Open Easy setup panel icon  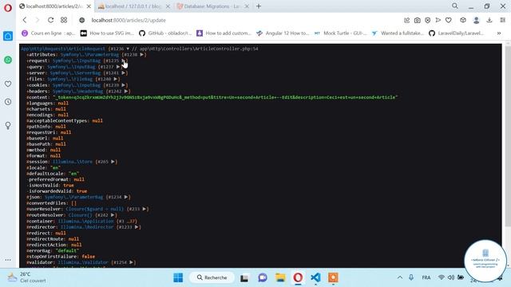[x=502, y=20]
